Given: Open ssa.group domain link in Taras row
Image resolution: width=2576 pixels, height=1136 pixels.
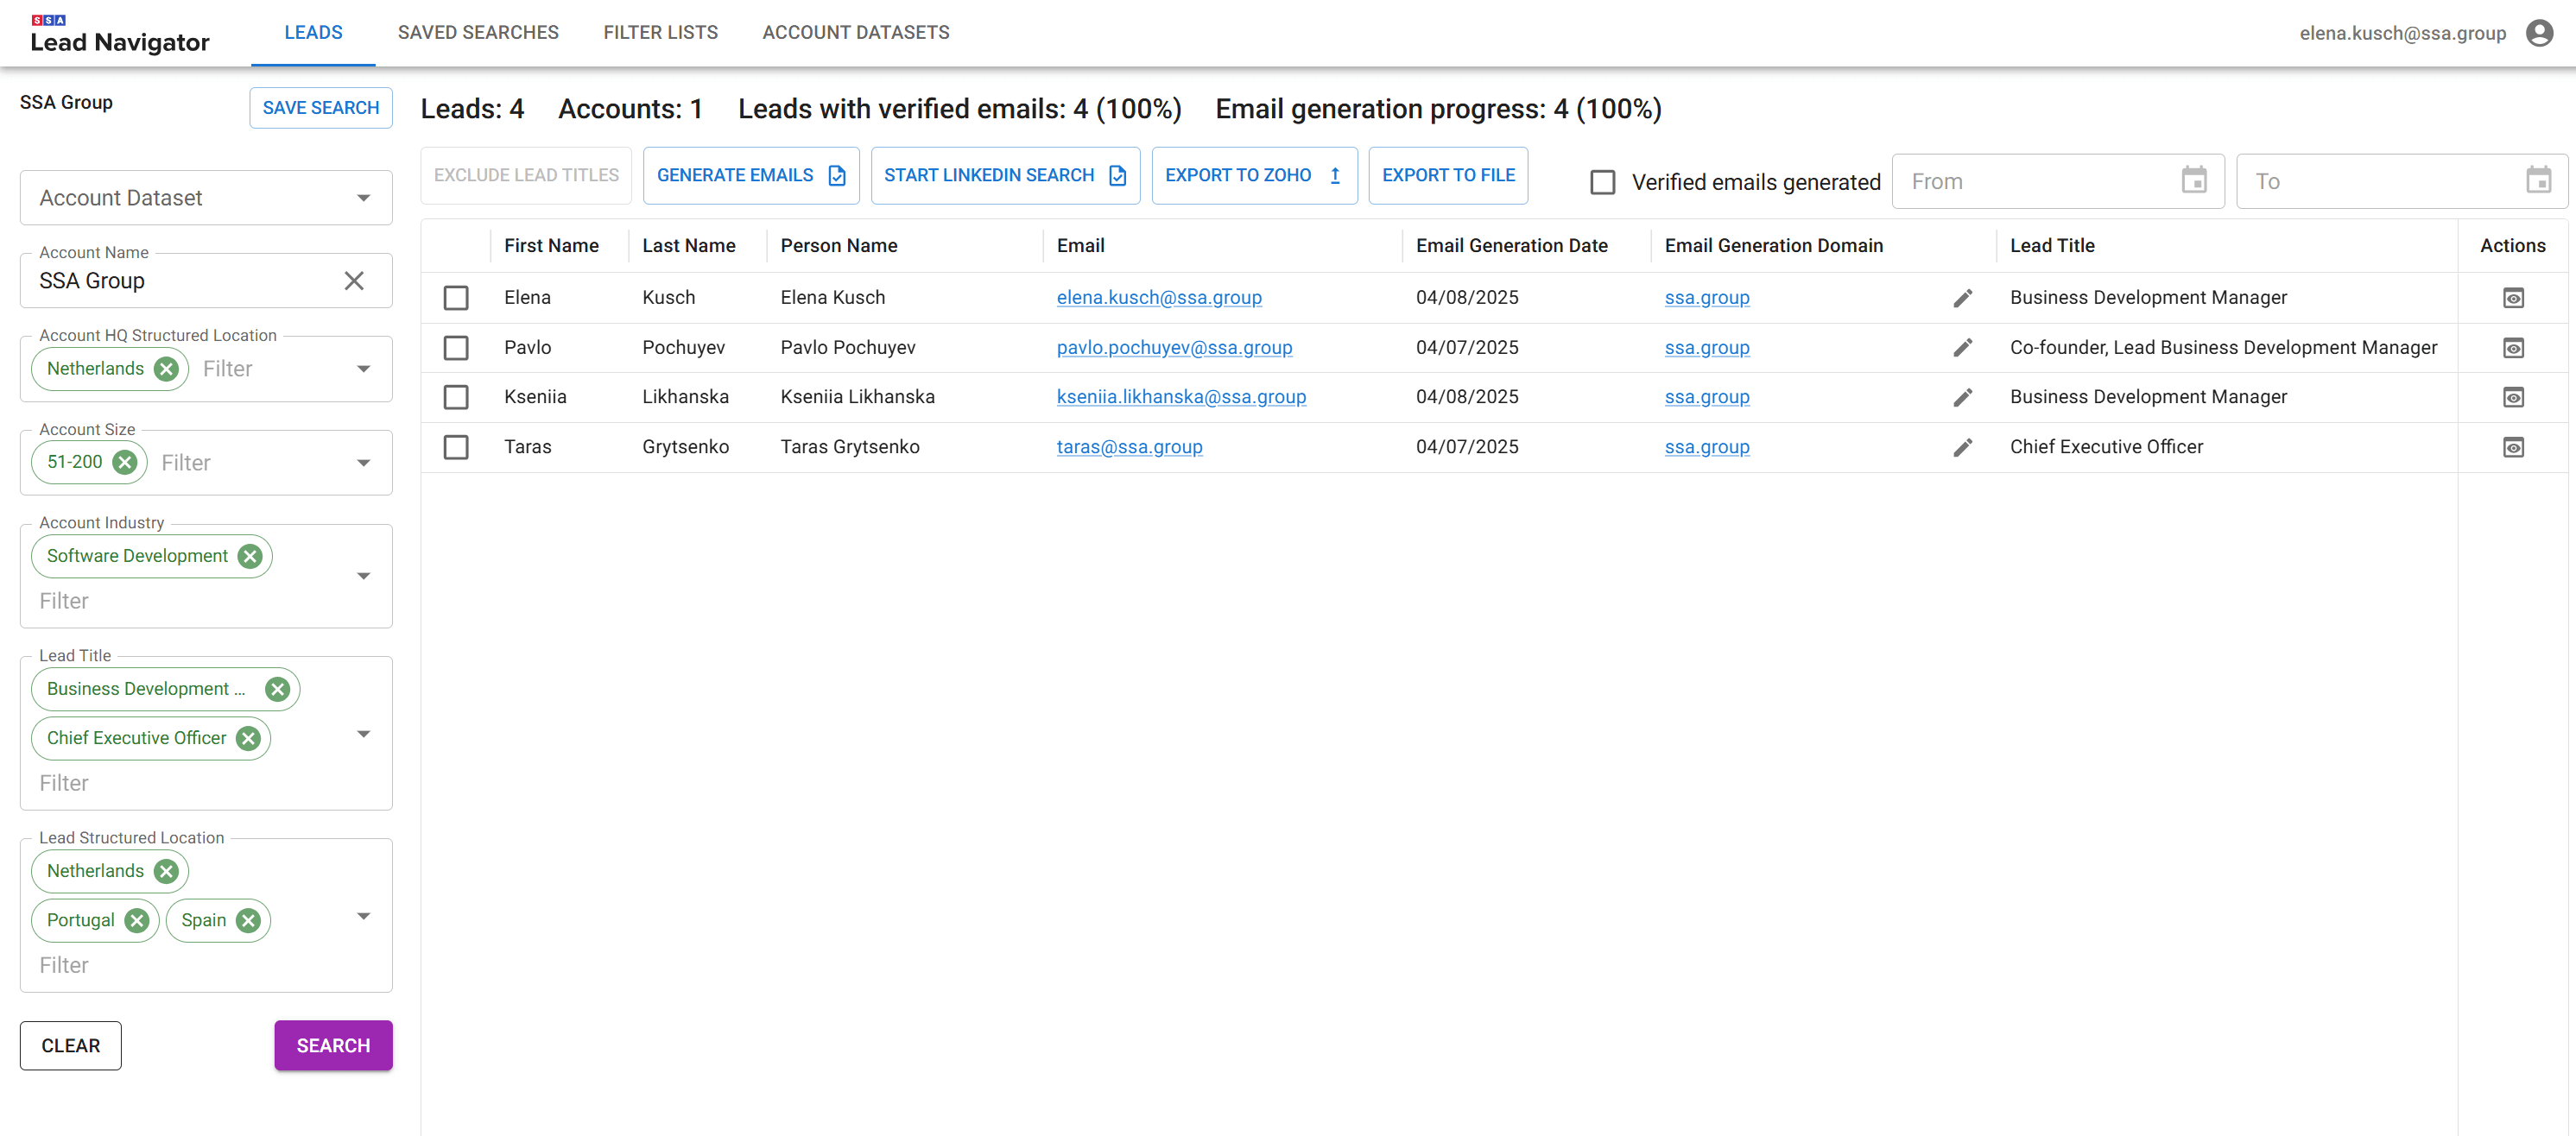Looking at the screenshot, I should click(1707, 447).
